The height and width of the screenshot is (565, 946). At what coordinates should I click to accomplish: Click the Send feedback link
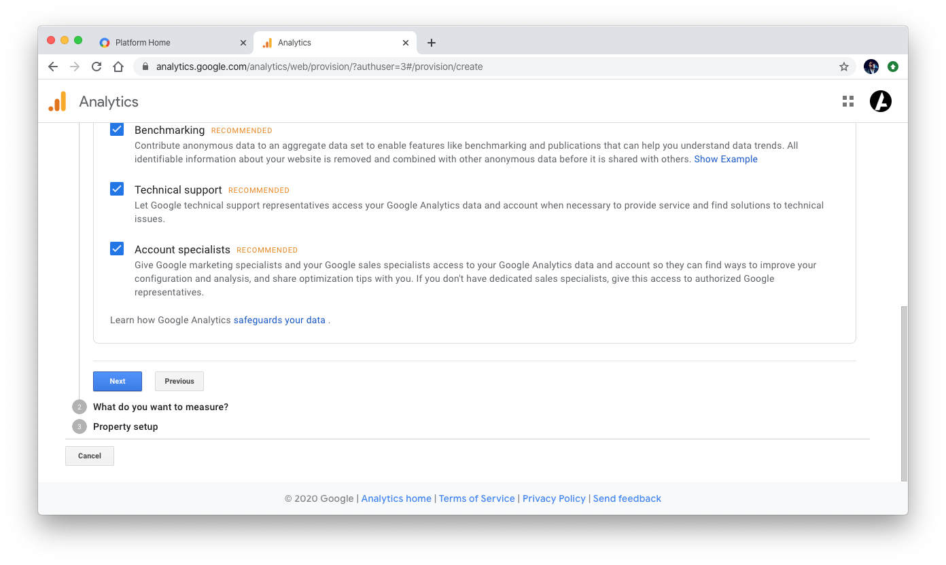pyautogui.click(x=627, y=498)
